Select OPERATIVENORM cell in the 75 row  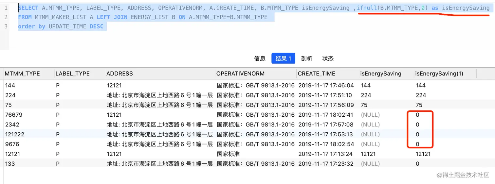256,105
